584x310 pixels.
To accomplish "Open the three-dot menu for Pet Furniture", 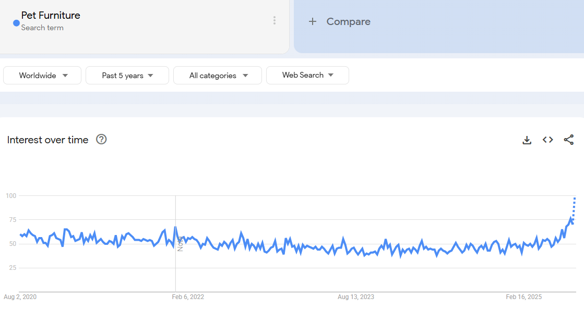I will coord(274,20).
